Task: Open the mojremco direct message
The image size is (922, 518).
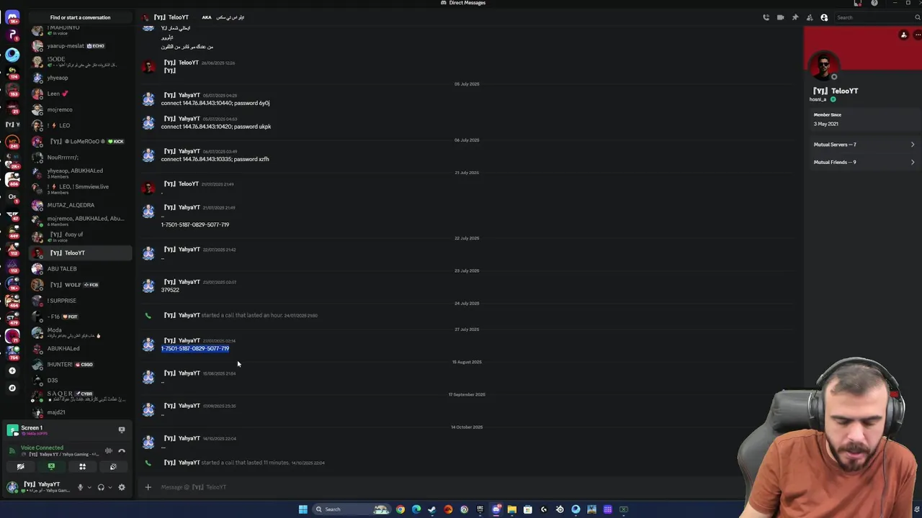Action: pyautogui.click(x=80, y=109)
